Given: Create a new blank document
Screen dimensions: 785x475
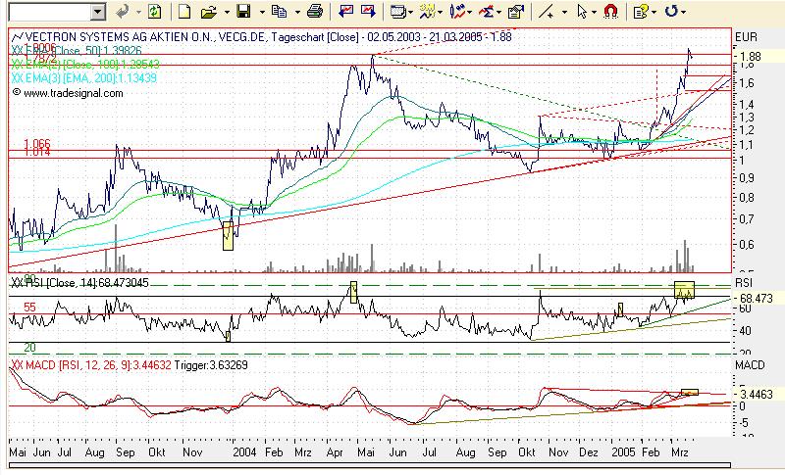Looking at the screenshot, I should point(184,12).
